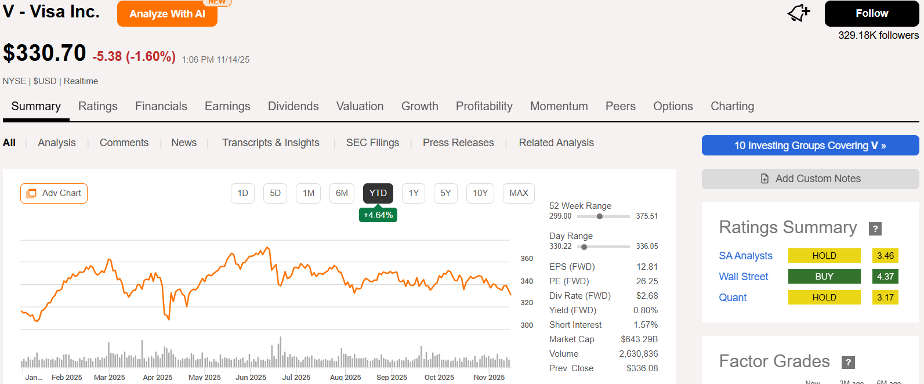Select the YTD chart range
This screenshot has width=924, height=384.
(378, 193)
